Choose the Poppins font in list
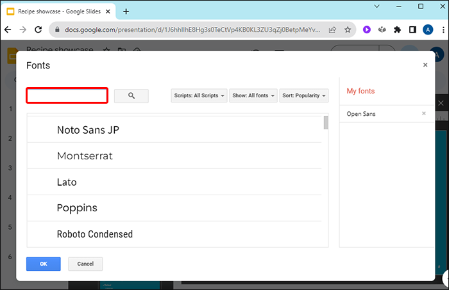 77,208
